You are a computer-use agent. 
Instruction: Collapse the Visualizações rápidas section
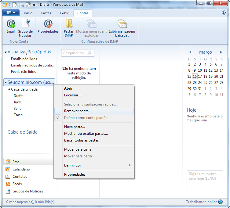coord(5,52)
